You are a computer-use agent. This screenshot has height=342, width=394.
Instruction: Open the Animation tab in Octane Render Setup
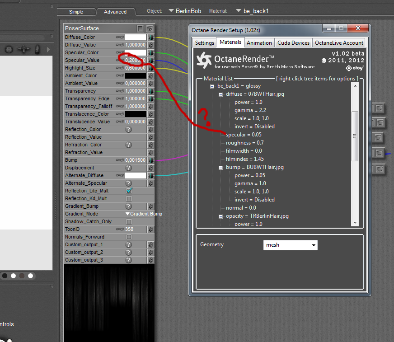pos(259,43)
